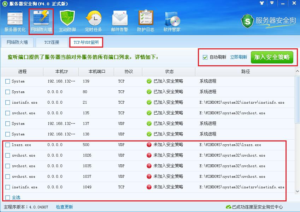Image resolution: width=300 pixels, height=212 pixels.
Task: Open the 邮件告警 mail icon
Action: (119, 20)
